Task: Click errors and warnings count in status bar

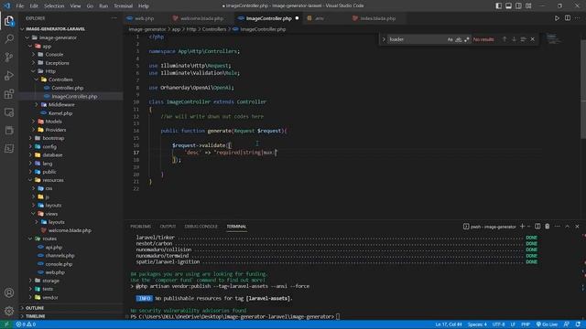Action: [x=26, y=324]
